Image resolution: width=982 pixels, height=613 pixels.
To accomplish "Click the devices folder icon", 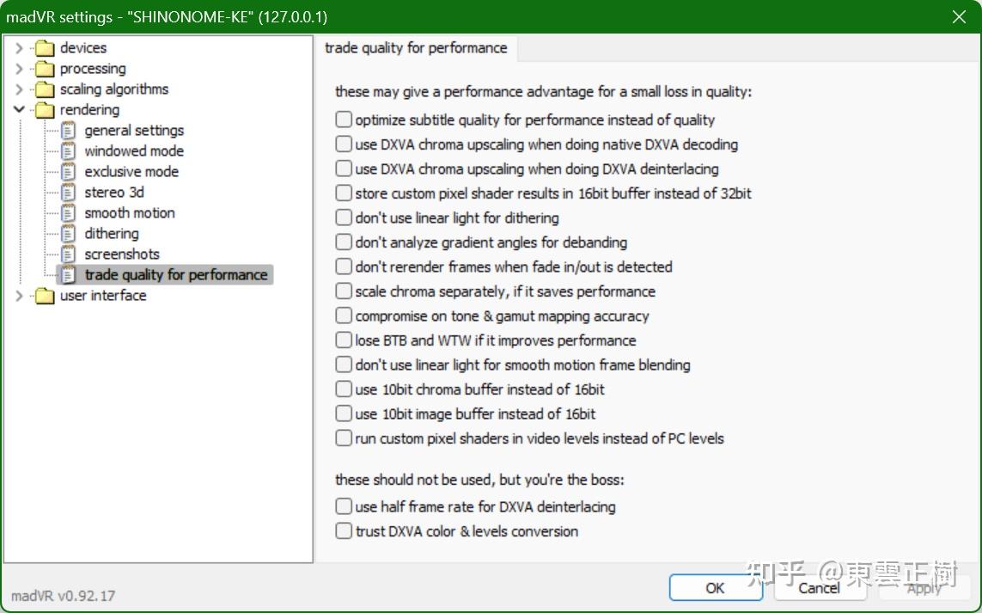I will point(45,48).
